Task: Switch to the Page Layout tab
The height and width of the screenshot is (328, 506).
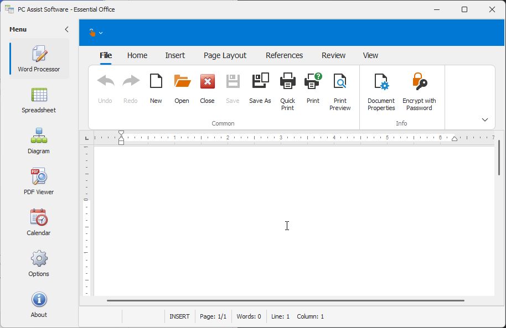Action: pos(225,55)
